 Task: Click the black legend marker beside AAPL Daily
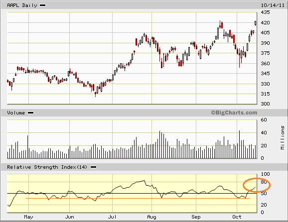(43, 5)
